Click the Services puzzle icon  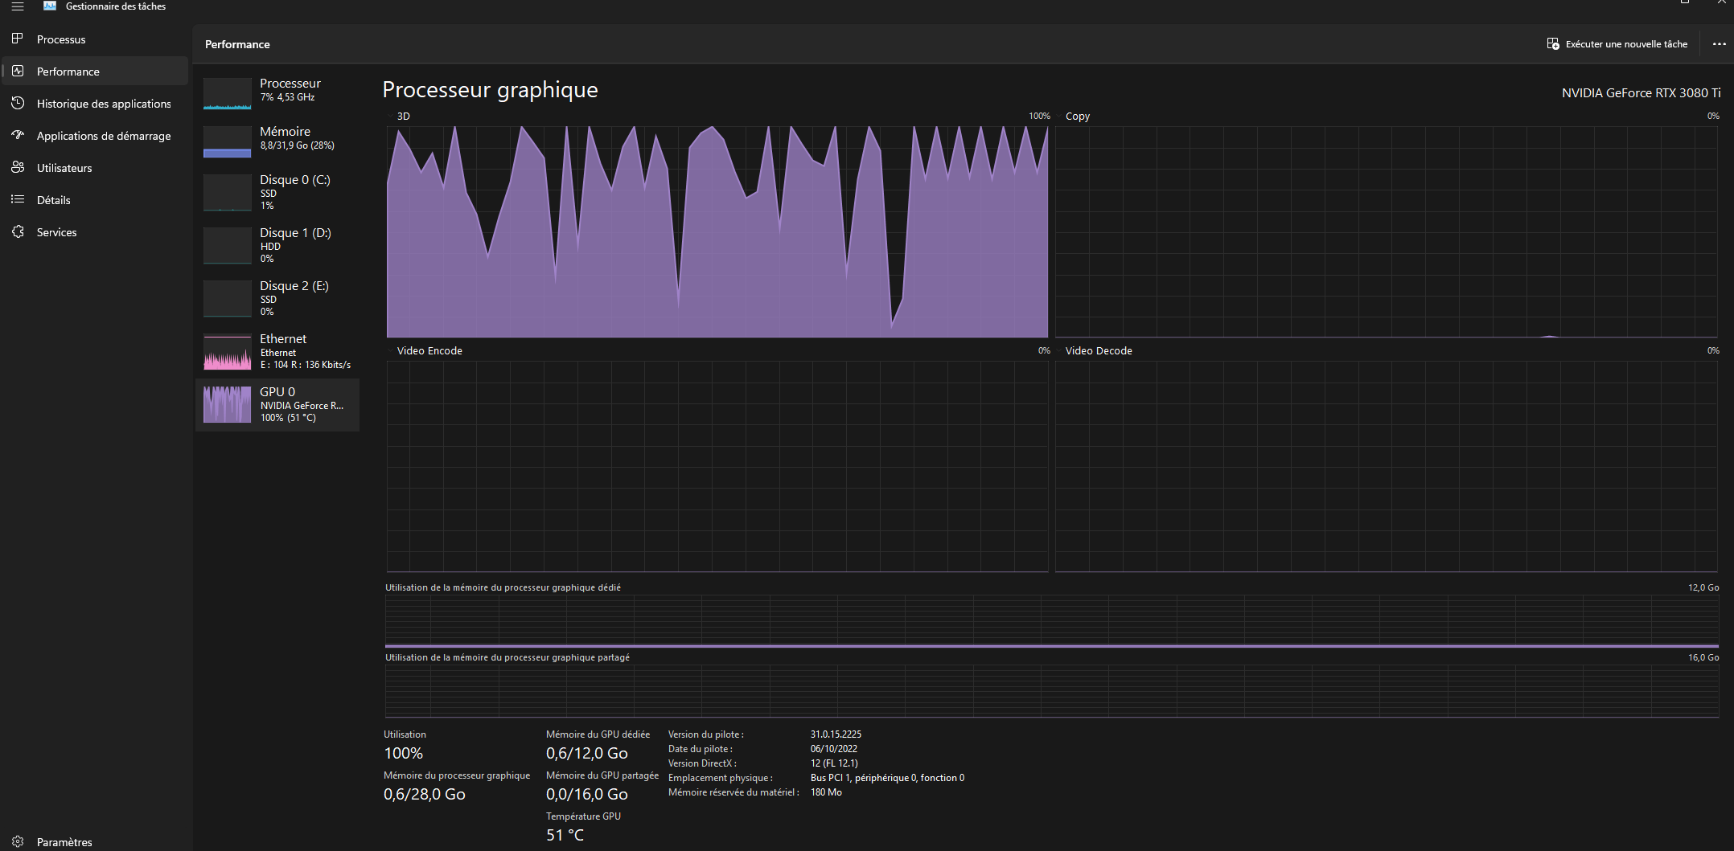point(17,231)
